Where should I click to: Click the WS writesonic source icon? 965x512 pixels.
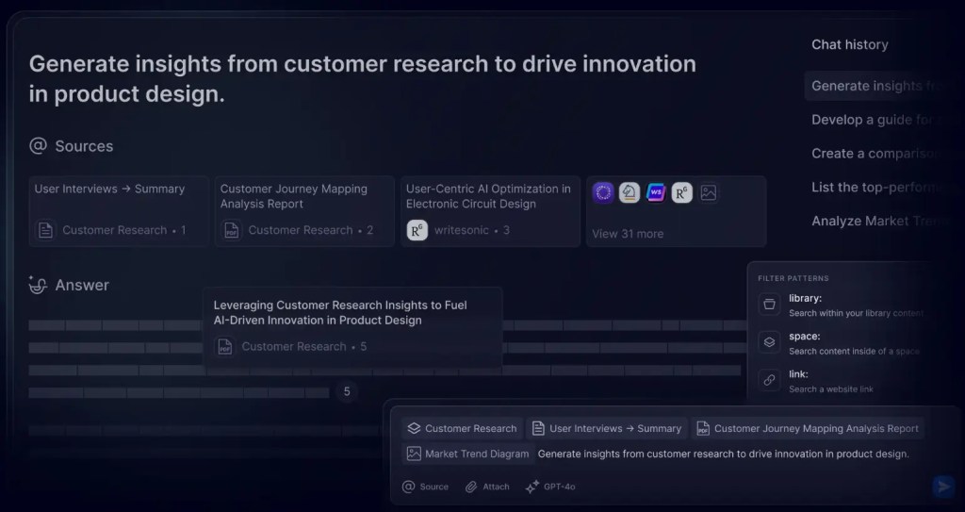(x=656, y=192)
